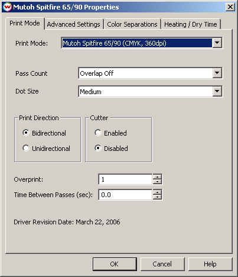
Task: Close the Mutoh Spitfire Properties dialog
Action: [230, 7]
